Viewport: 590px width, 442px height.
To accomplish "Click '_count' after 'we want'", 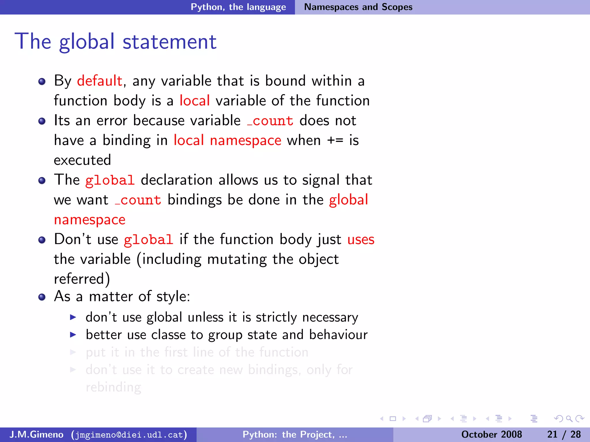I will [x=138, y=200].
